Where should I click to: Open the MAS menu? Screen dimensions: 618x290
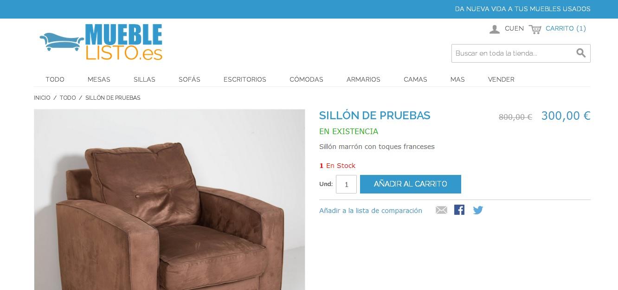tap(457, 79)
